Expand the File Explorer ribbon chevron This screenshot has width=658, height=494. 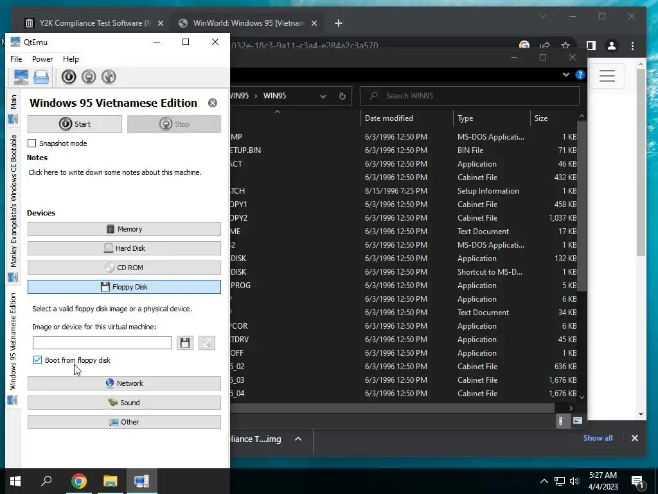(565, 75)
